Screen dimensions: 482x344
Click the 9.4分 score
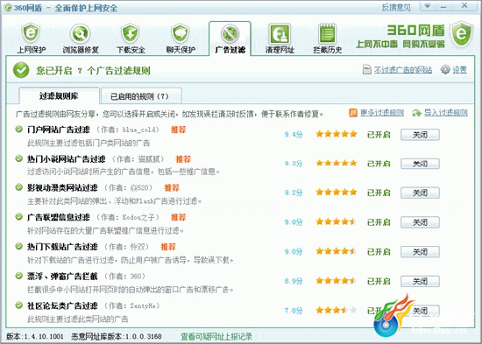(x=294, y=135)
